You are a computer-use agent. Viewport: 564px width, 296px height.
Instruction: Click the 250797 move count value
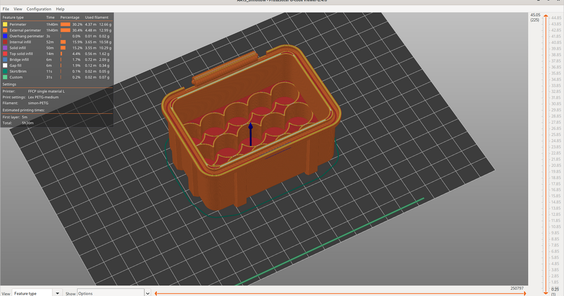517,288
